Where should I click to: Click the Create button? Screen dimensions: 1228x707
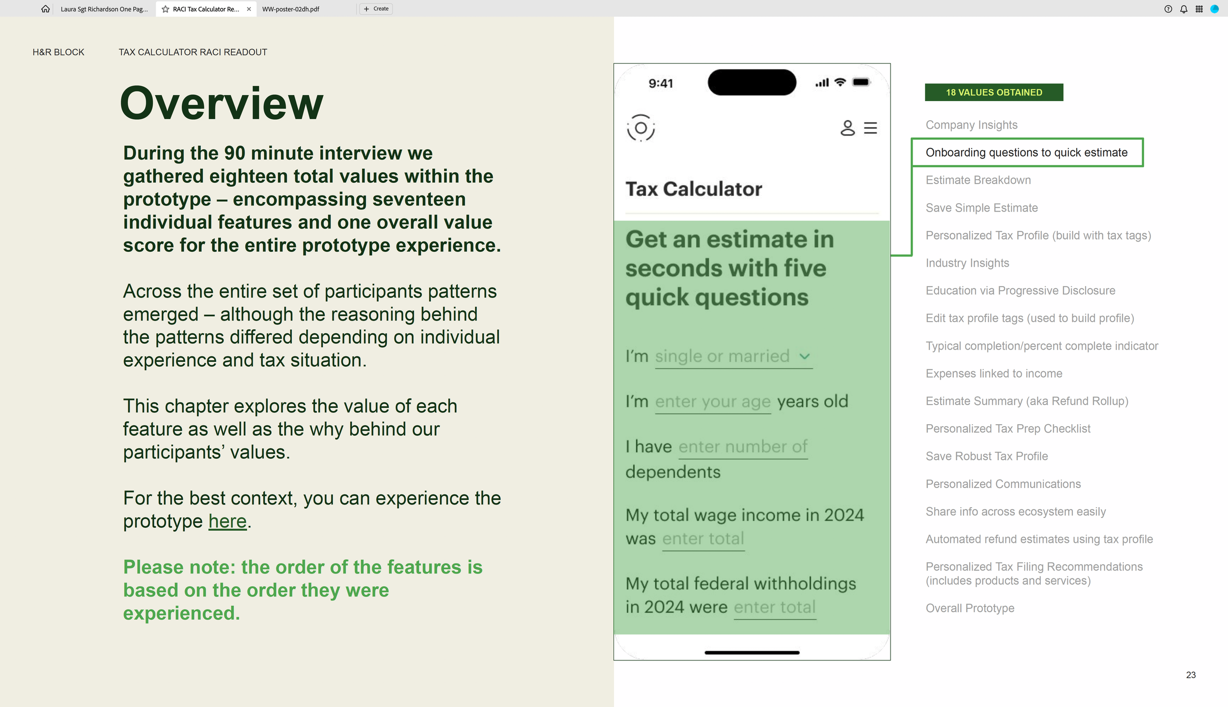point(376,9)
